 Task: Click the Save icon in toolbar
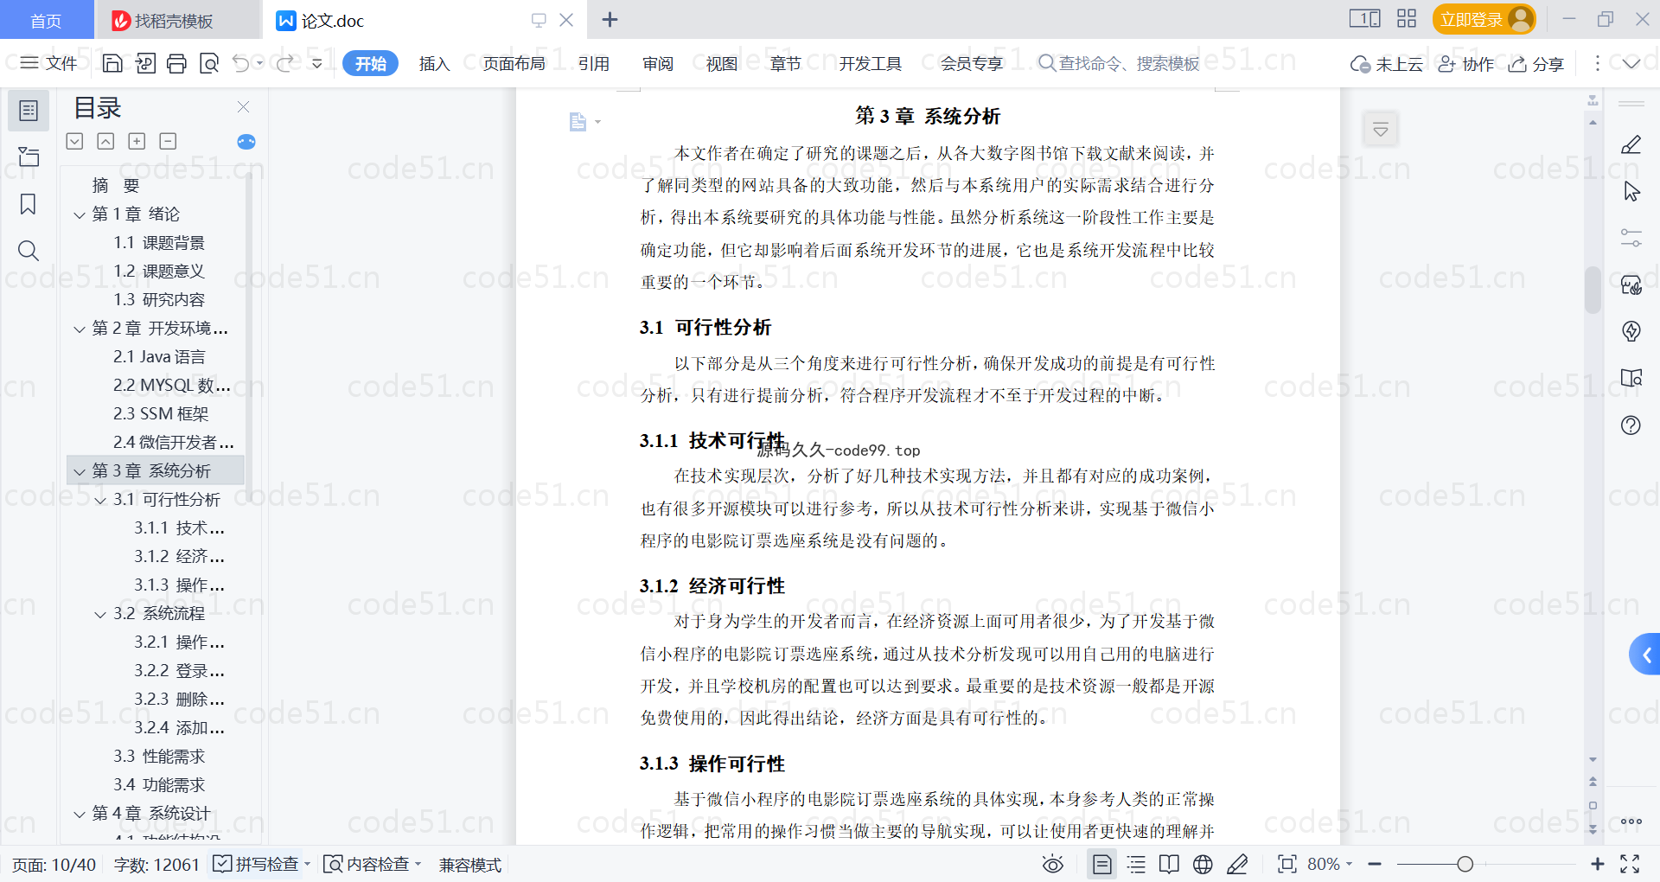[112, 63]
